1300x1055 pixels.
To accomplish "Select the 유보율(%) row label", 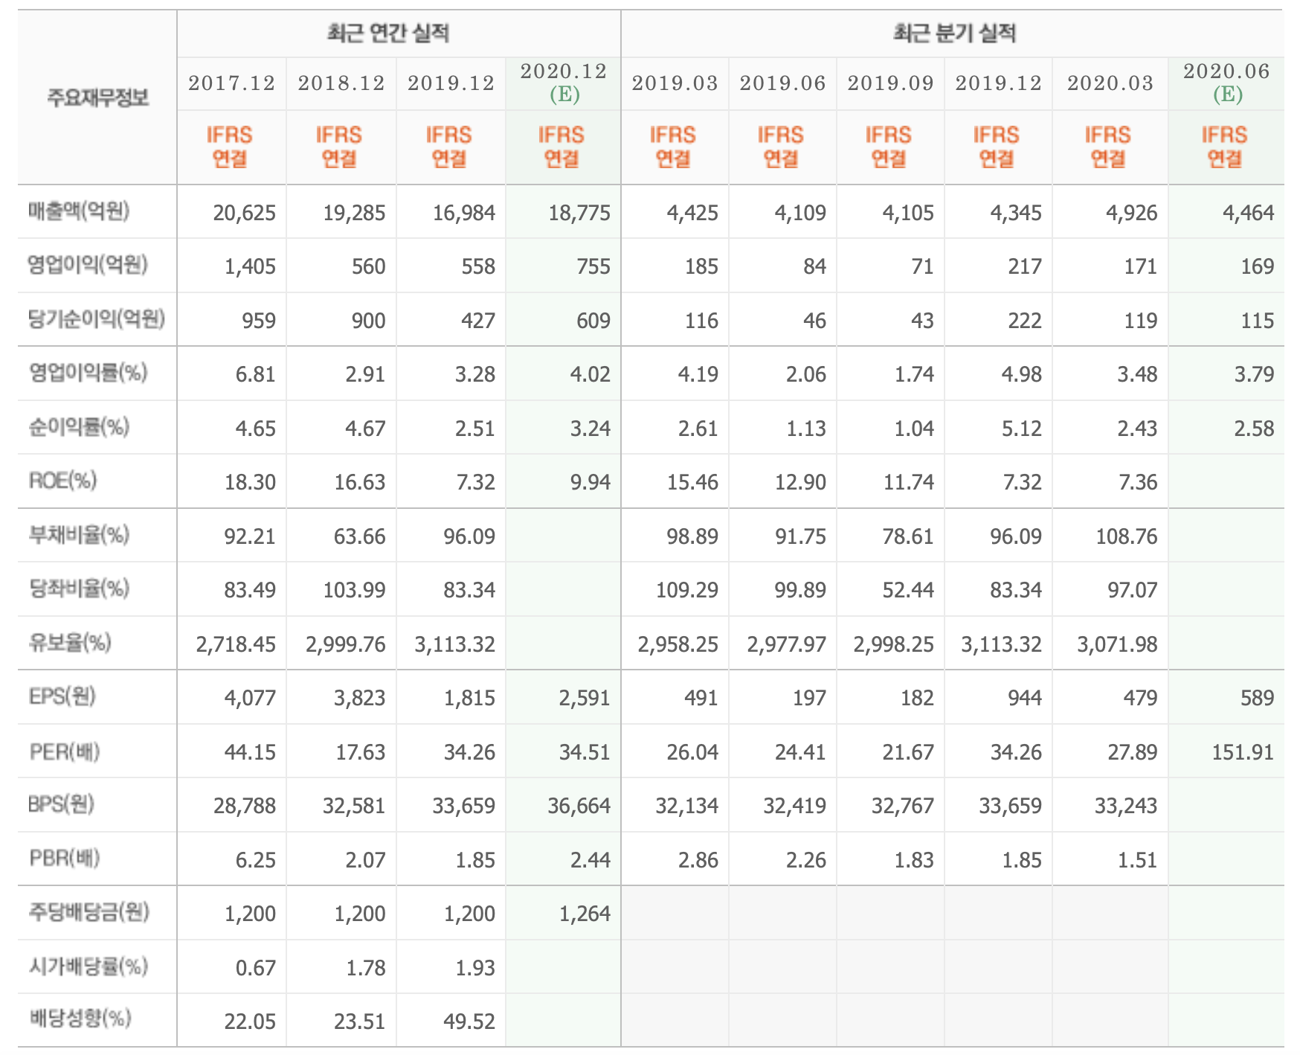I will pos(70,643).
